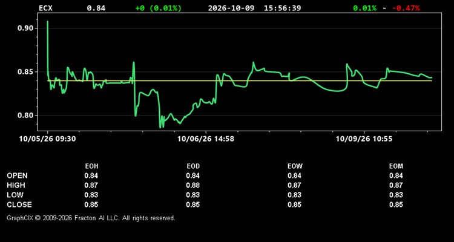Click the green +0 (0.01%) change value

159,8
